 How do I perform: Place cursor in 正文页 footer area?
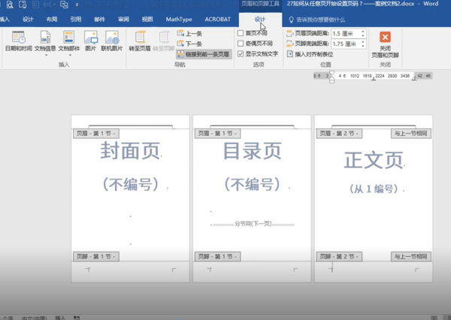click(x=374, y=270)
